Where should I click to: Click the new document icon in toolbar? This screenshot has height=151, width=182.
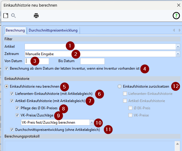[x=5, y=16]
